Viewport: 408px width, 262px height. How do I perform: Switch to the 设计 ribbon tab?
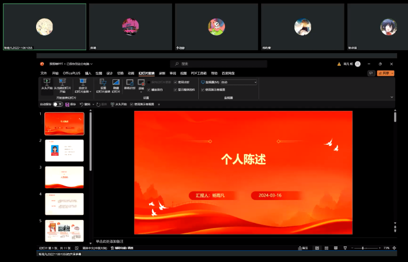pos(109,73)
